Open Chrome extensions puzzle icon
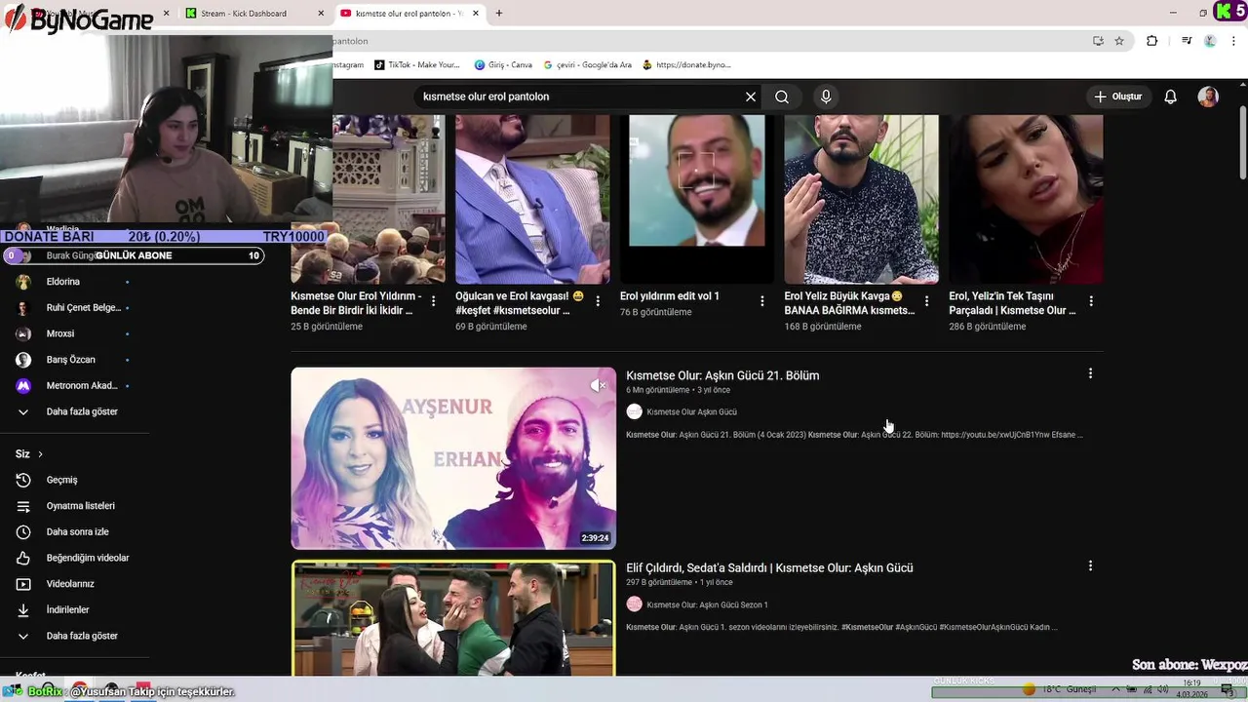This screenshot has width=1248, height=702. [1152, 41]
